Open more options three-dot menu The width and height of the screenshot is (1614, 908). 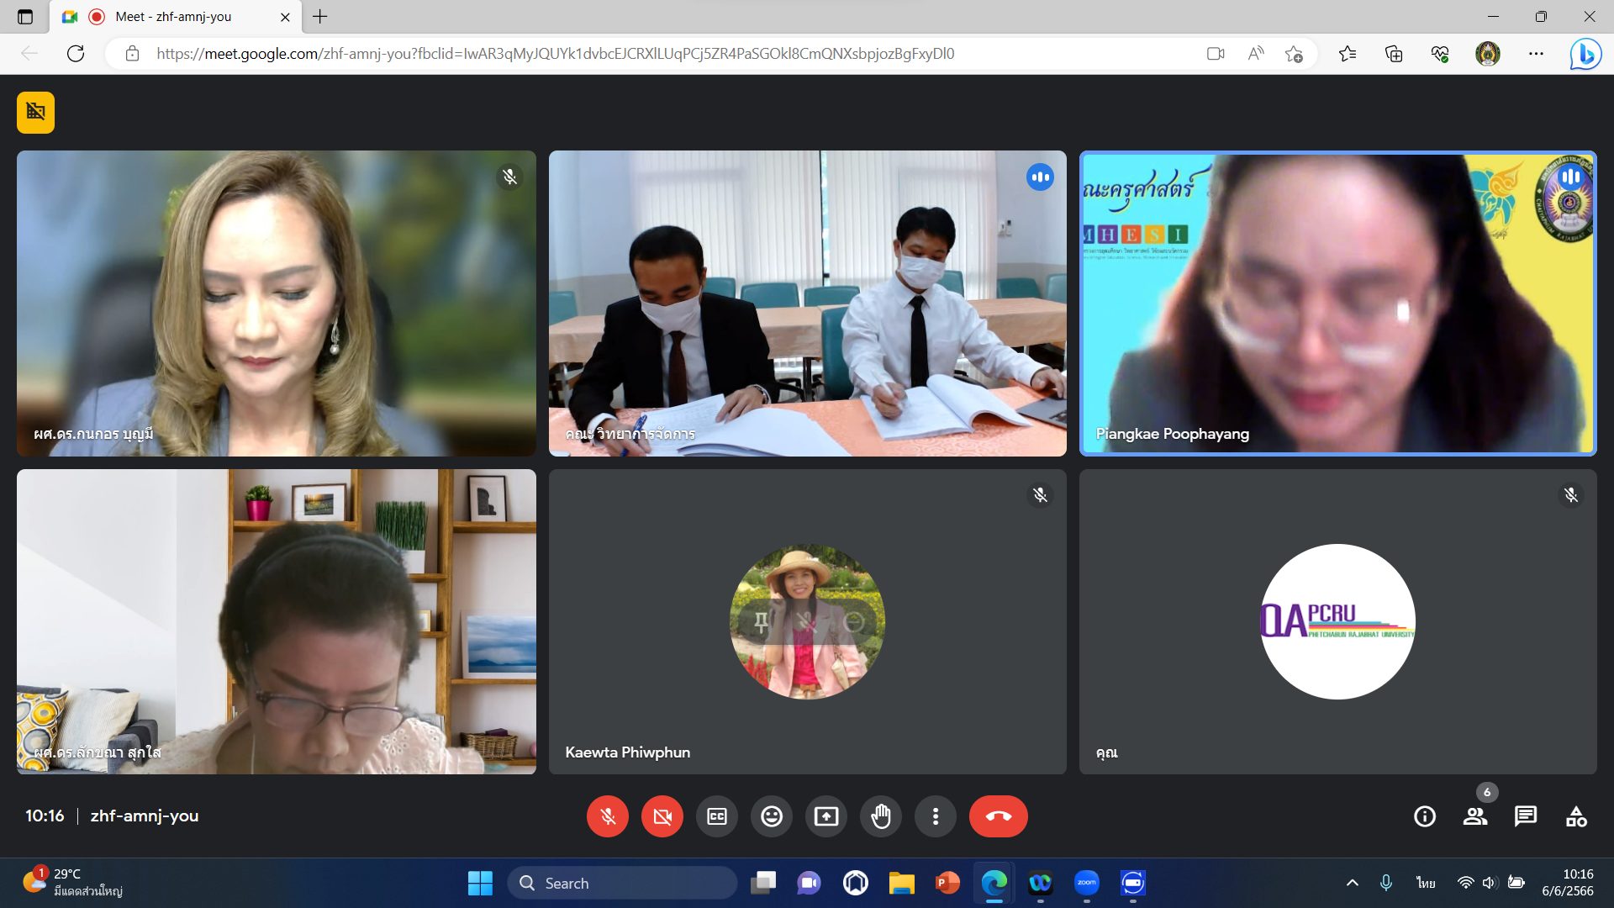click(936, 816)
